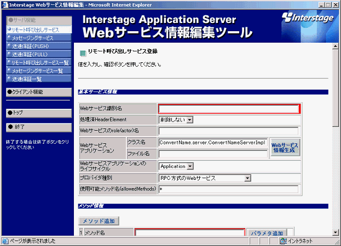Screen dimensions: 341x246
Task: Click the イントラネット status text
Action: [x=300, y=241]
